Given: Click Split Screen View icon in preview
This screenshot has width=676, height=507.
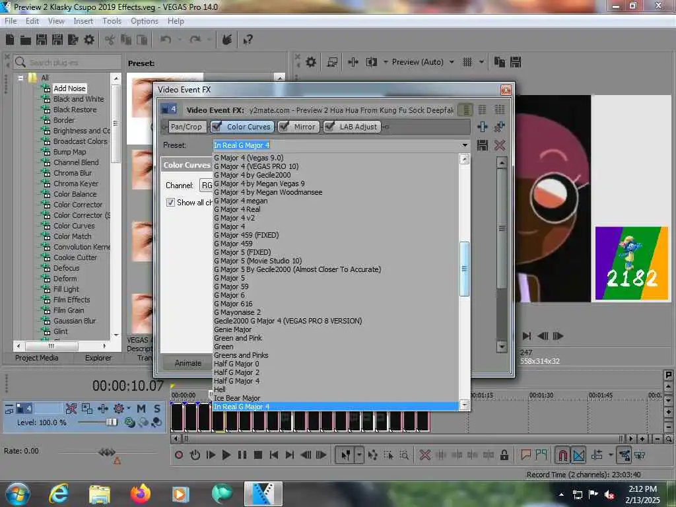Looking at the screenshot, I should [371, 62].
